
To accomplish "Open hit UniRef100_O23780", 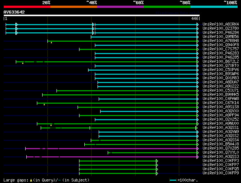I will [221, 29].
